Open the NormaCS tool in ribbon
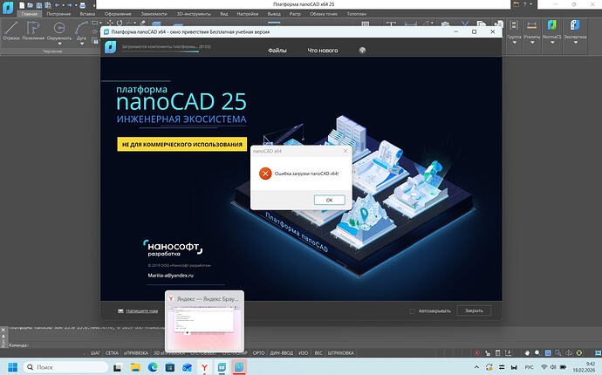Image resolution: width=602 pixels, height=375 pixels. (551, 34)
